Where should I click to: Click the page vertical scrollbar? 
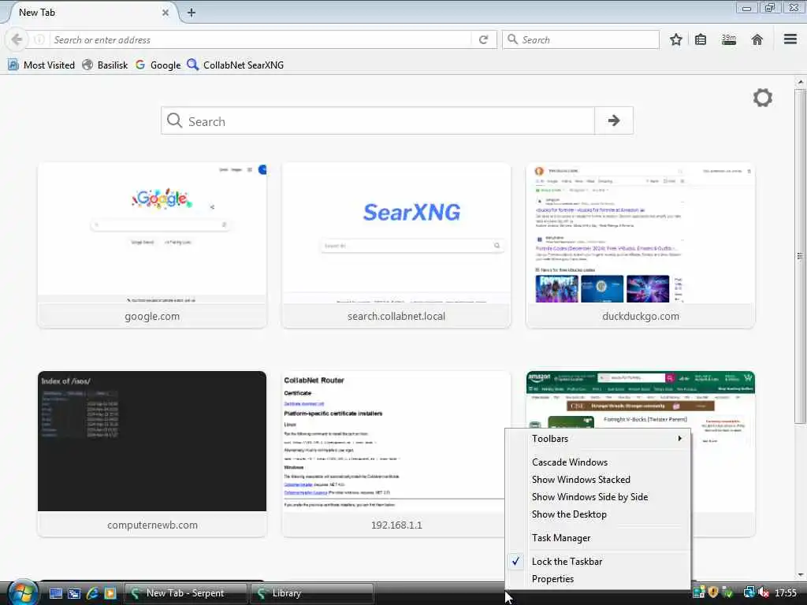coord(800,256)
